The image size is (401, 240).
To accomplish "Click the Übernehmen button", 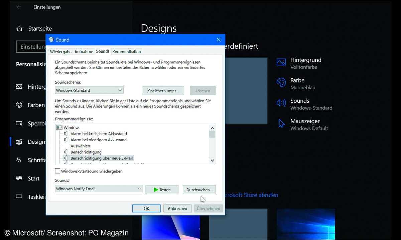I will point(208,208).
